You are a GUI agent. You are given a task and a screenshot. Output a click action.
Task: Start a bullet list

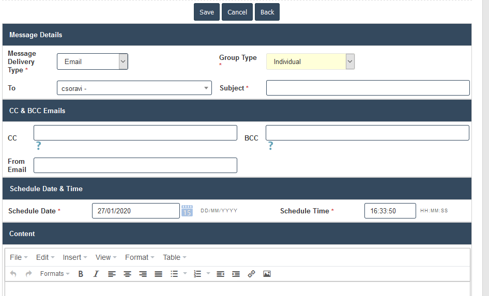point(174,274)
